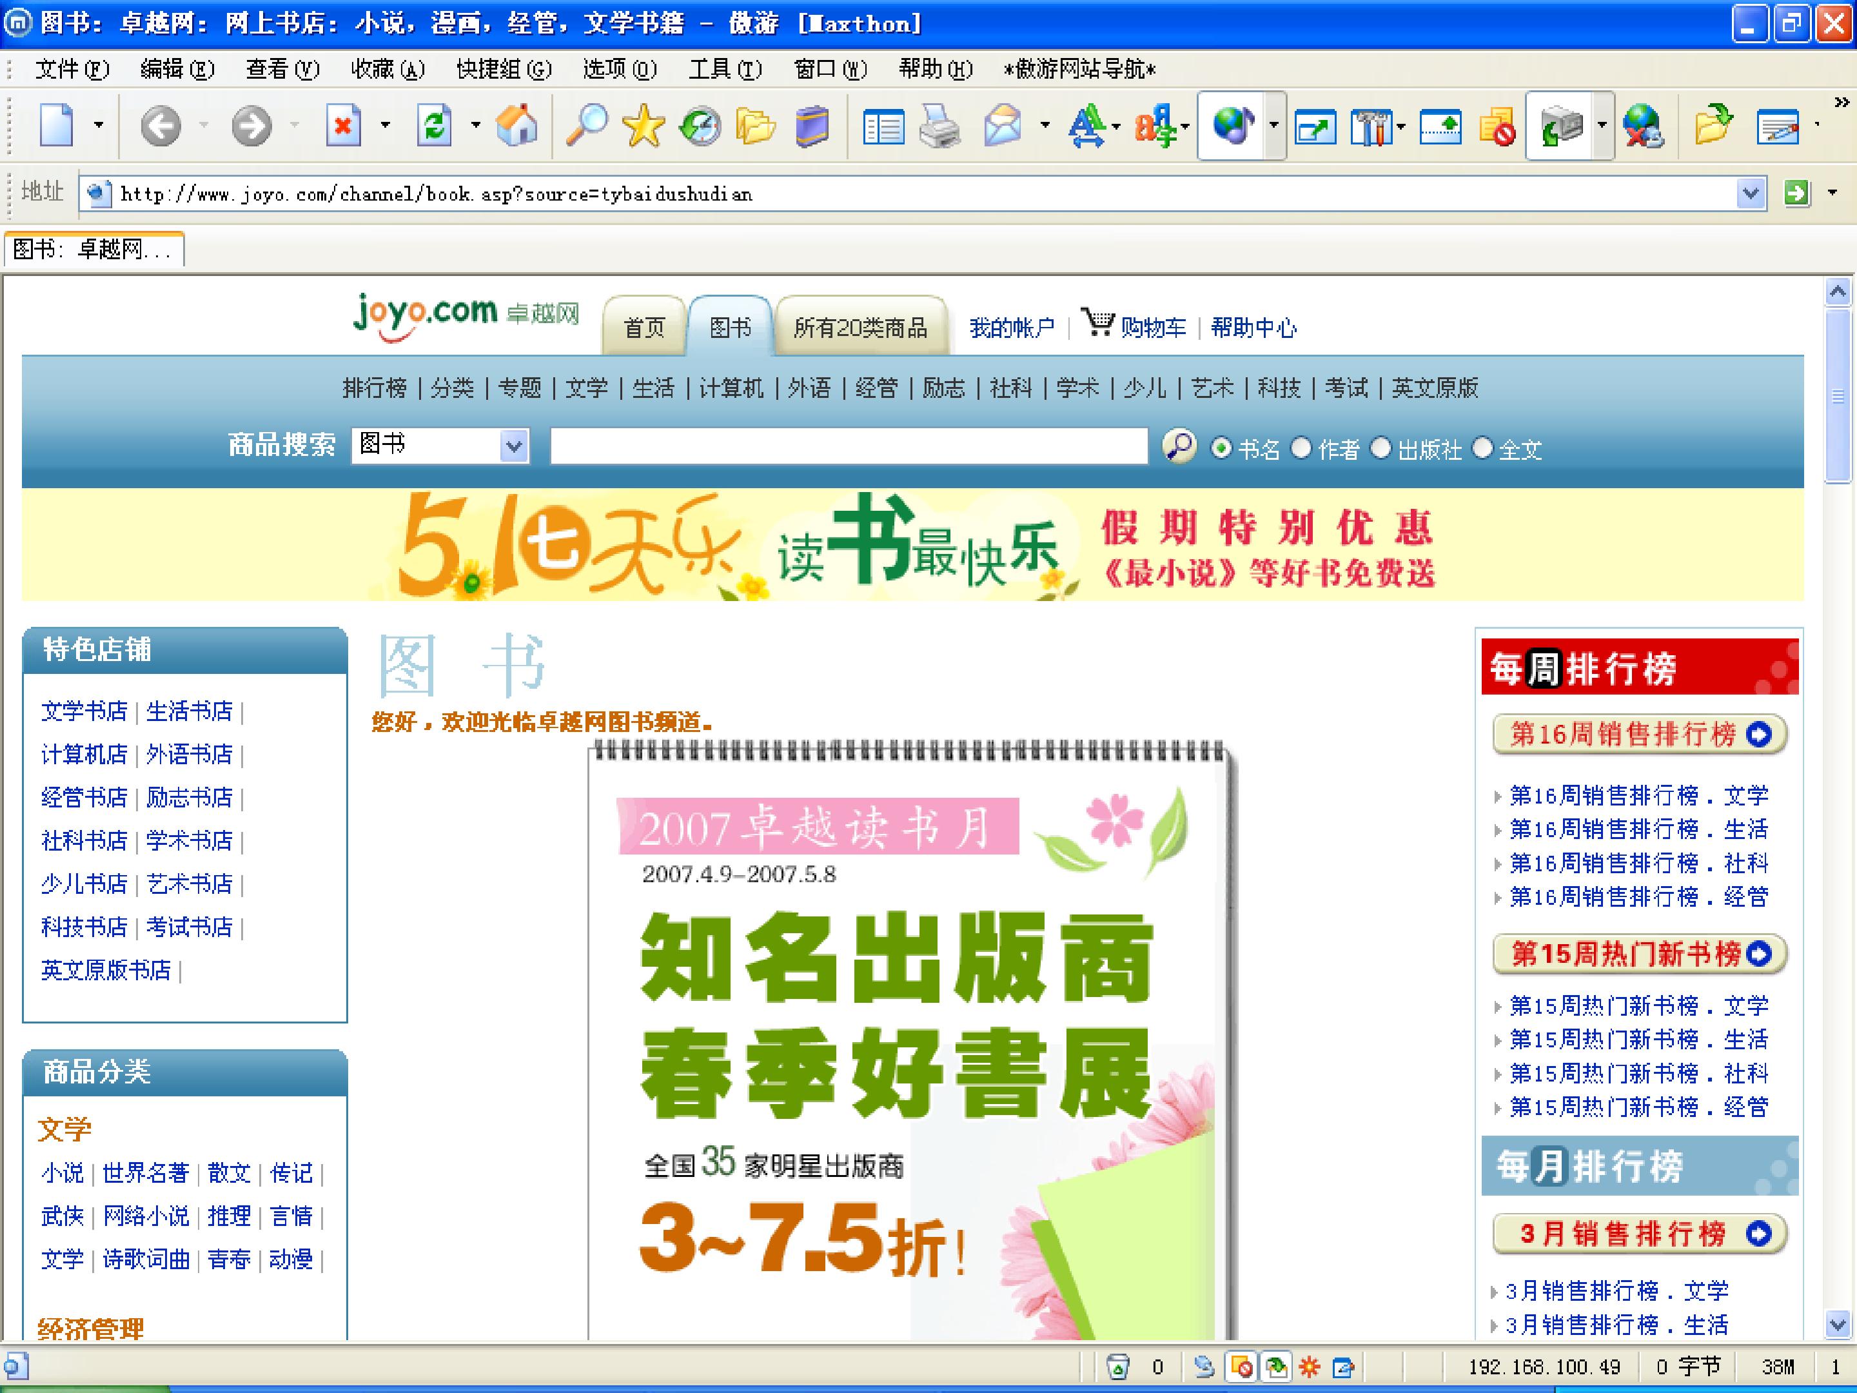Open the Favorites star icon
This screenshot has width=1857, height=1393.
(643, 126)
